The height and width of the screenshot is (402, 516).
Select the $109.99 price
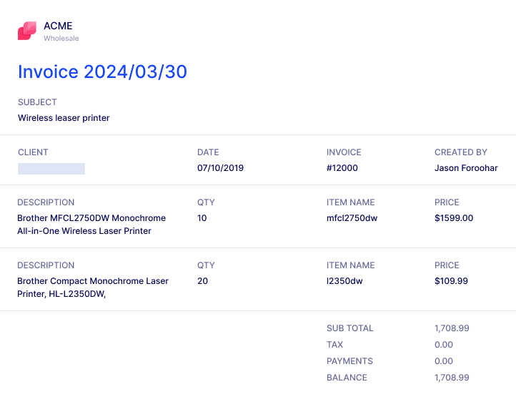(451, 281)
